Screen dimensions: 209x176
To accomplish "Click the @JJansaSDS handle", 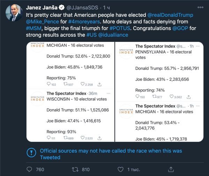I will [82, 8].
